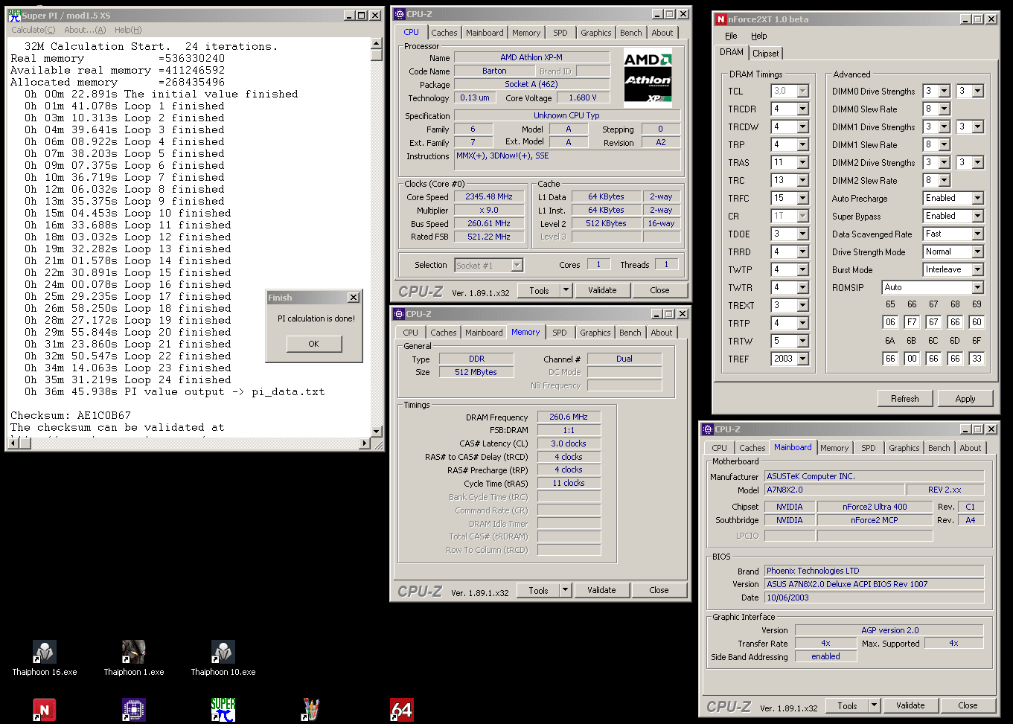Open Tools dropdown arrow in CPU-Z CPU window
This screenshot has height=724, width=1013.
pos(566,290)
